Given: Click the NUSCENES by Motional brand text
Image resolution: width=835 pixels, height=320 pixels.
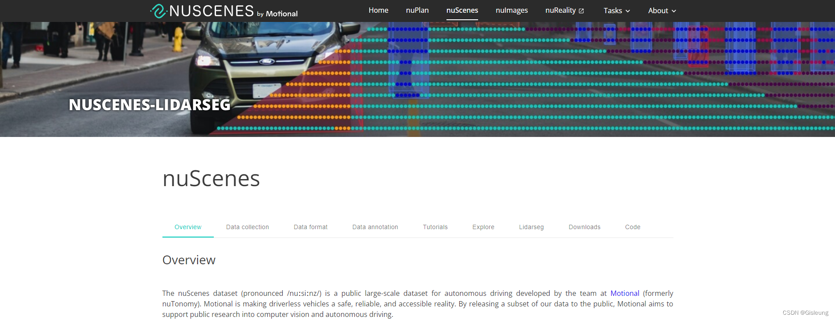Looking at the screenshot, I should pos(233,11).
